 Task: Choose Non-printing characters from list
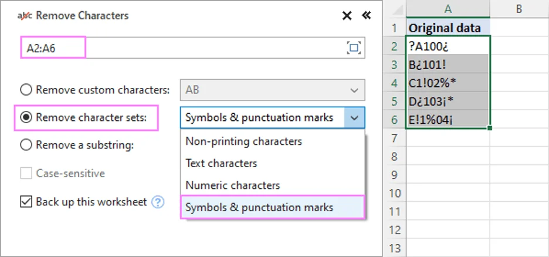(x=243, y=141)
